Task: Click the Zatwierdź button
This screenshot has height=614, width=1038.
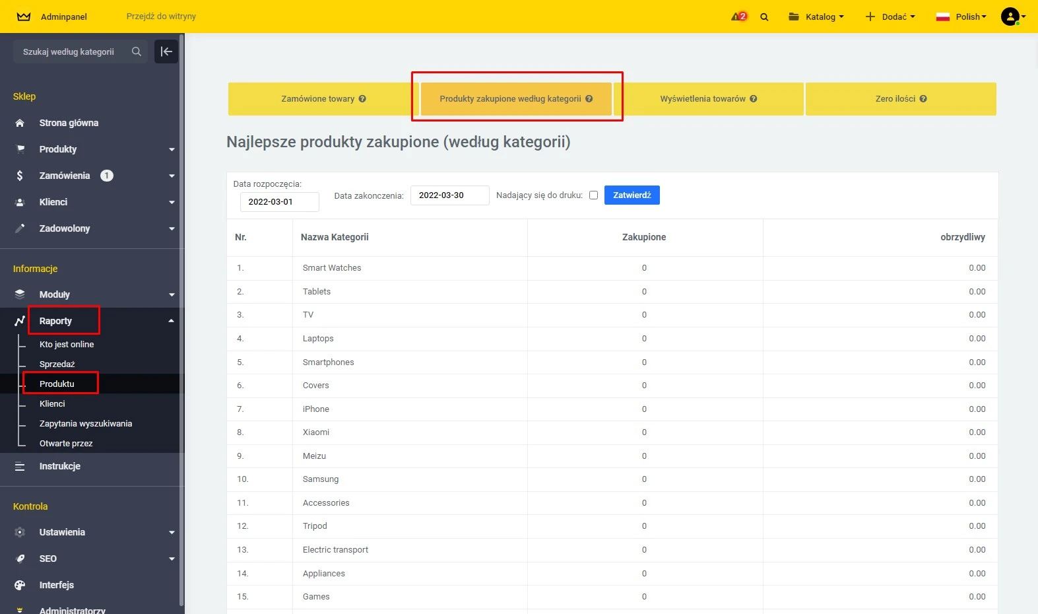Action: pos(632,195)
